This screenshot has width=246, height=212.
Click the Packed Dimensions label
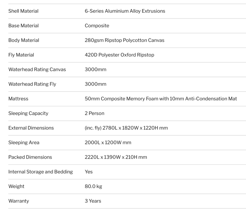pos(30,157)
